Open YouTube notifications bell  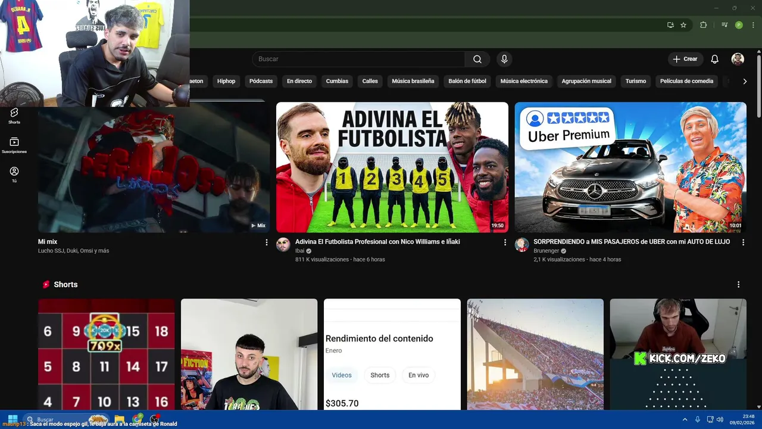(714, 59)
